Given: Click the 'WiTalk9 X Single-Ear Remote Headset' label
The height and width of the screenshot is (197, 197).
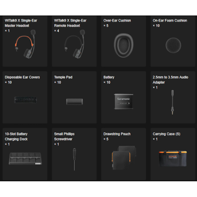Looking at the screenshot, I should [70, 23].
